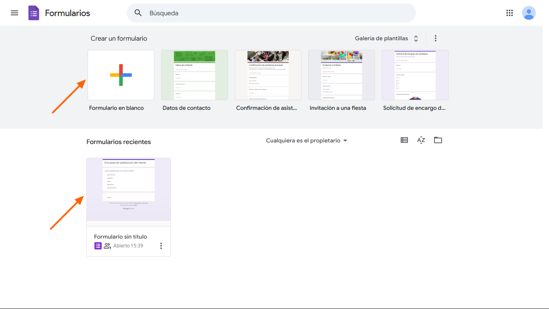Open more options for Formulario sin título
Image resolution: width=549 pixels, height=309 pixels.
point(161,246)
